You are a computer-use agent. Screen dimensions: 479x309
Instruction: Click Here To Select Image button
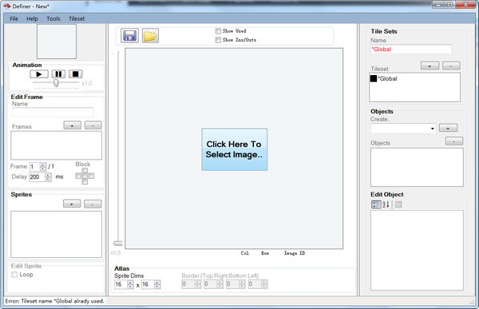[x=234, y=149]
